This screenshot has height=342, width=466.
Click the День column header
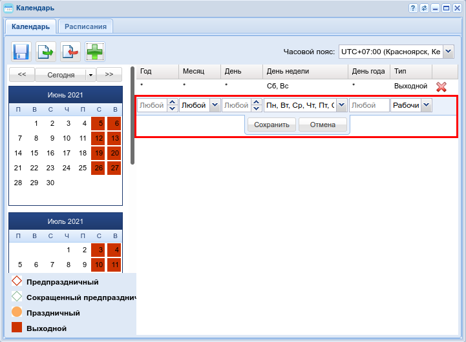pyautogui.click(x=242, y=72)
